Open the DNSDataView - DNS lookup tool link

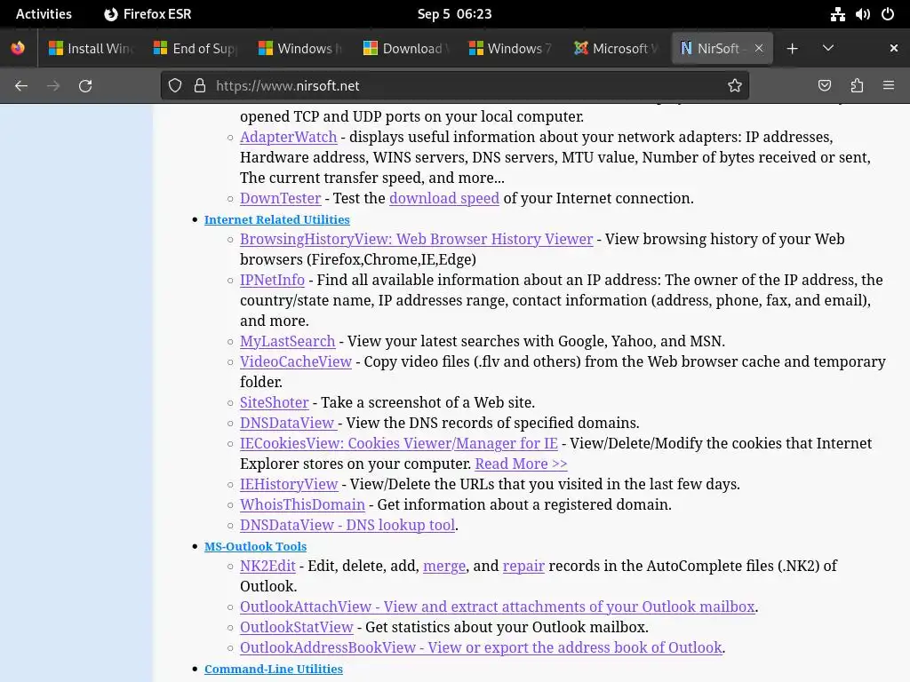(347, 525)
